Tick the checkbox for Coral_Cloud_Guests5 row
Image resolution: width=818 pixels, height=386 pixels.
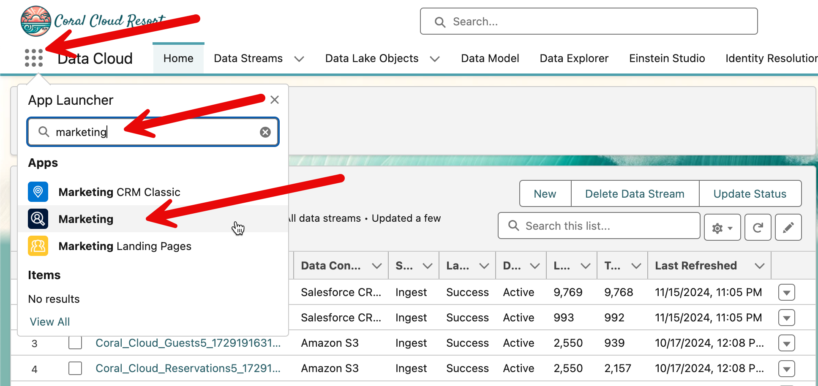(75, 343)
